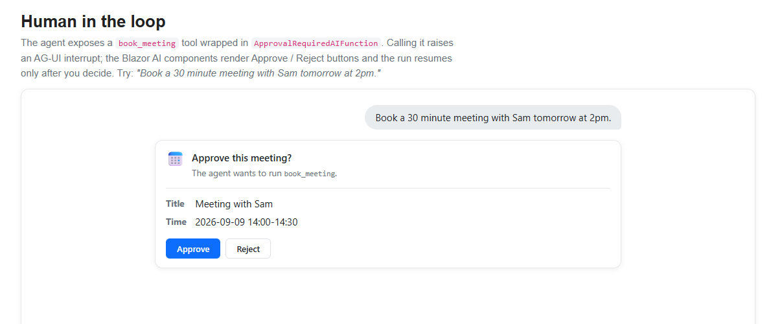
Task: Click 'The agent wants to run book_meeting' subtitle
Action: click(264, 174)
